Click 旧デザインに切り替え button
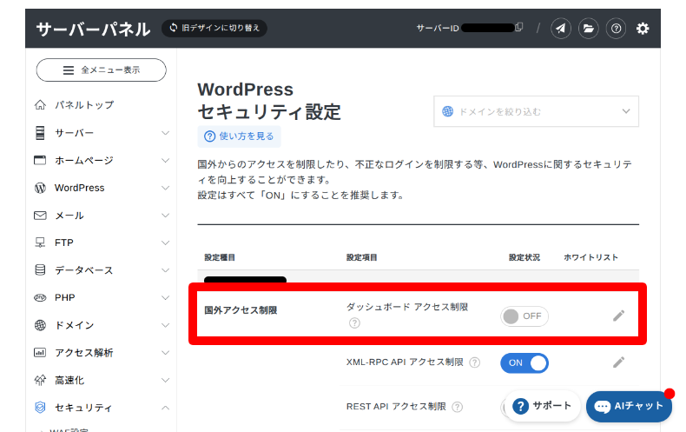The height and width of the screenshot is (432, 686). tap(214, 28)
